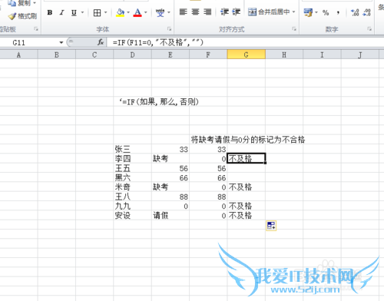This screenshot has height=301, width=384.
Task: Select highlighted column G header
Action: [x=246, y=55]
